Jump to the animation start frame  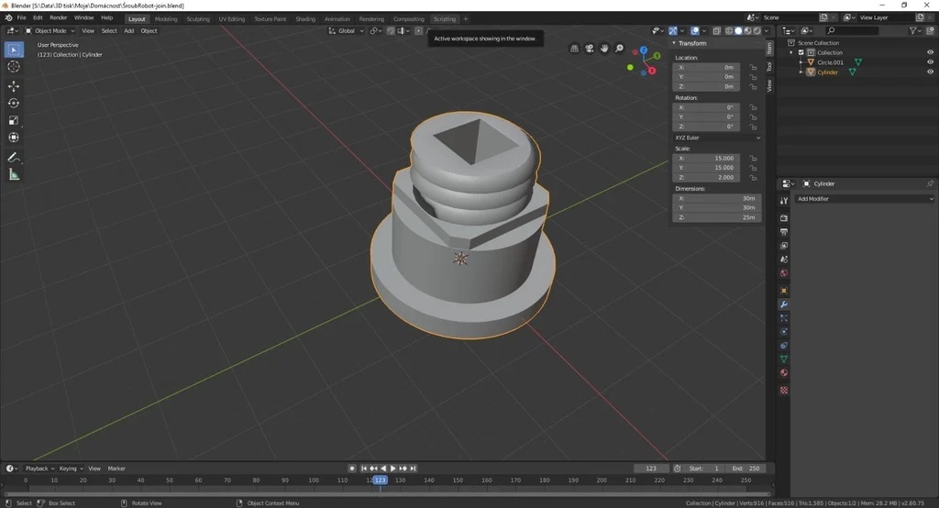click(x=363, y=469)
